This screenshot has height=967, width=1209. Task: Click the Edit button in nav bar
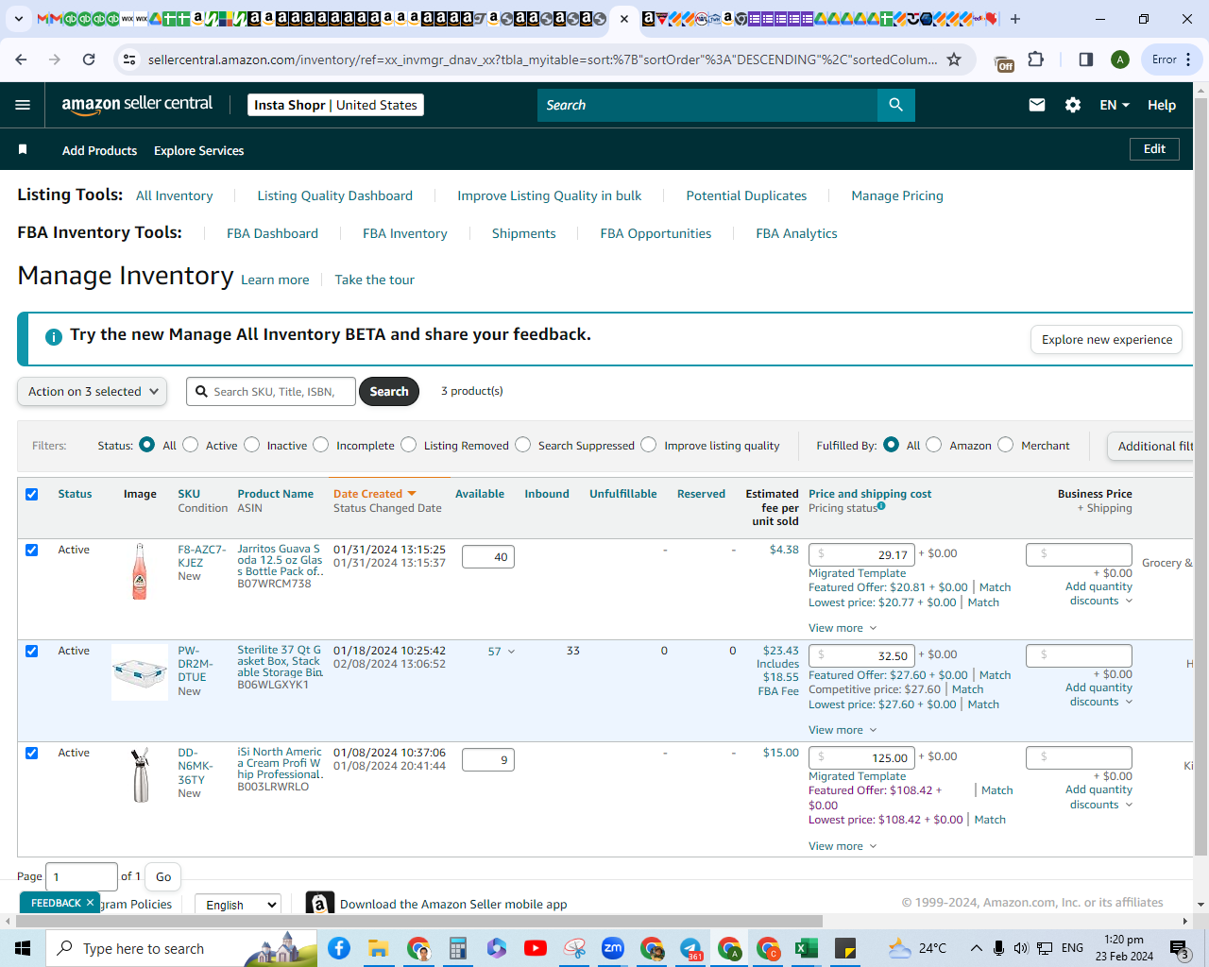(x=1154, y=149)
